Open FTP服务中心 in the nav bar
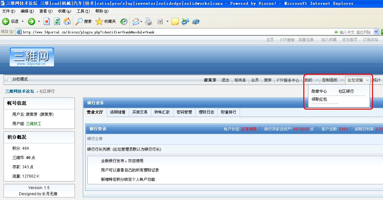 click(x=288, y=80)
